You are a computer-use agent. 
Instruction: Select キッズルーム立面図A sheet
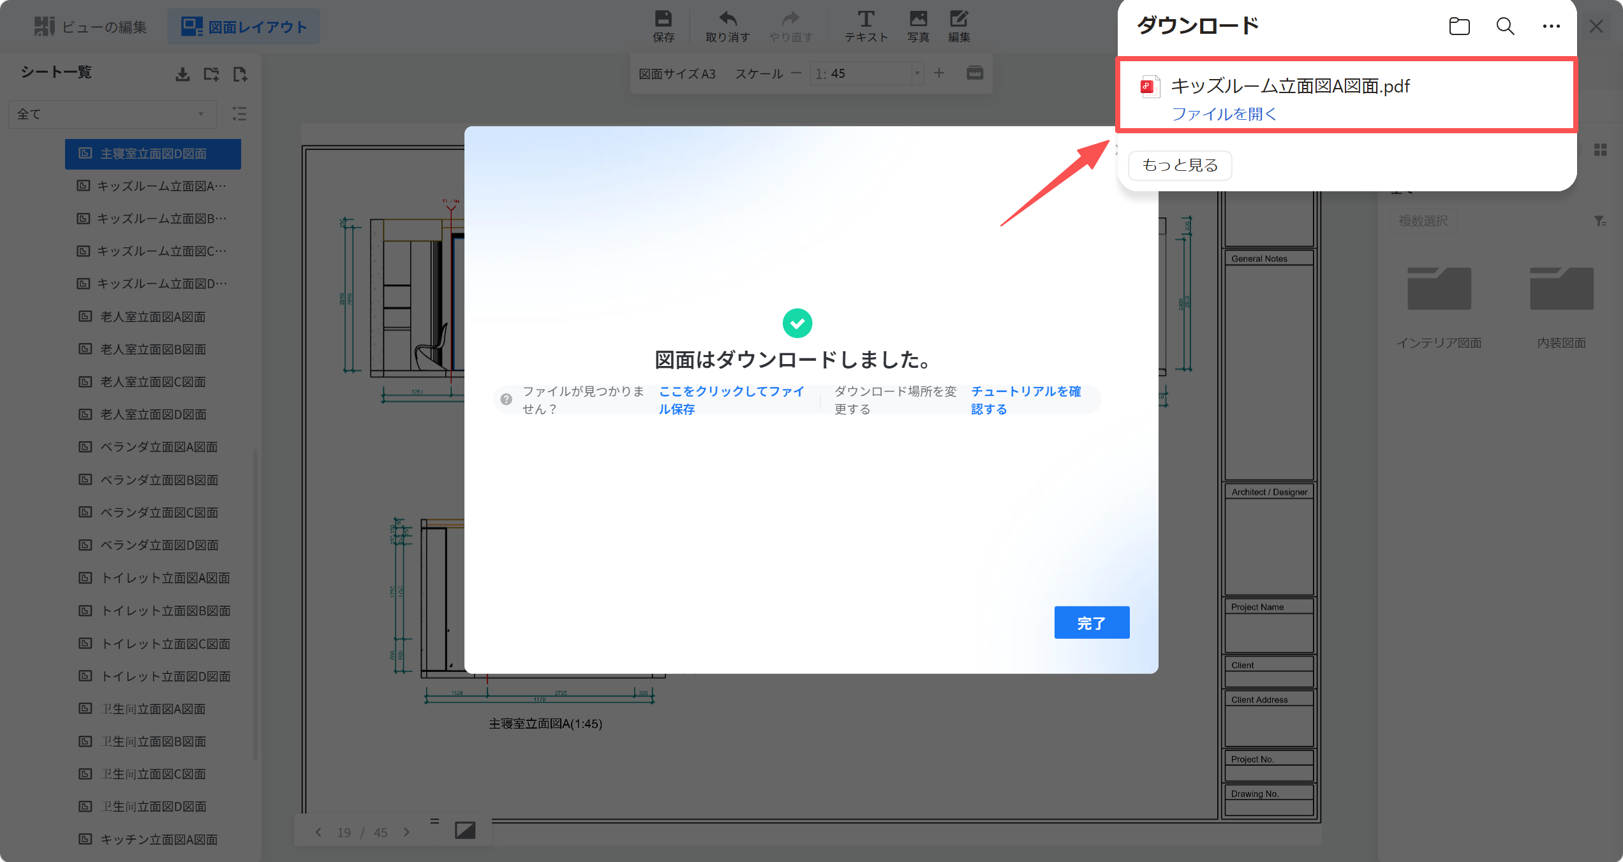click(x=152, y=186)
